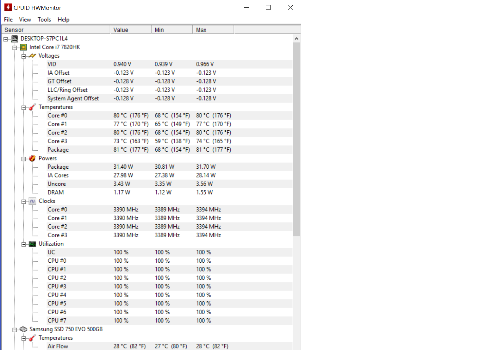Select the CPU Package temperature row
The image size is (486, 350).
(58, 150)
